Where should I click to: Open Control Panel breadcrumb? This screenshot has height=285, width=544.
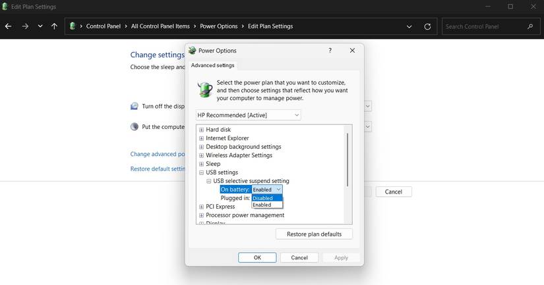(104, 26)
